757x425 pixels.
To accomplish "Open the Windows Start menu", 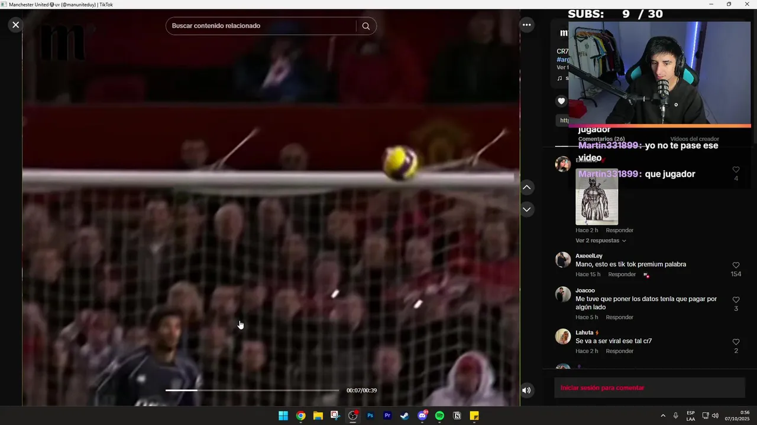I will click(283, 416).
